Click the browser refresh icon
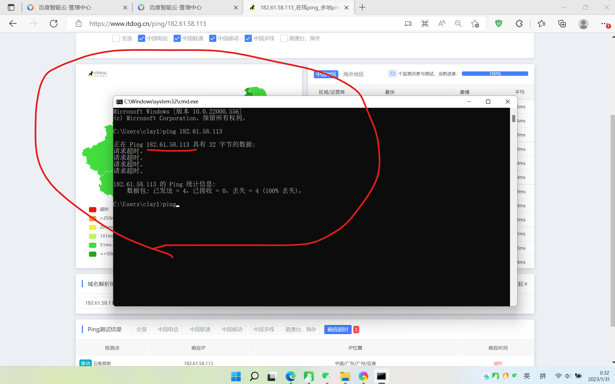The width and height of the screenshot is (615, 384). coord(54,24)
